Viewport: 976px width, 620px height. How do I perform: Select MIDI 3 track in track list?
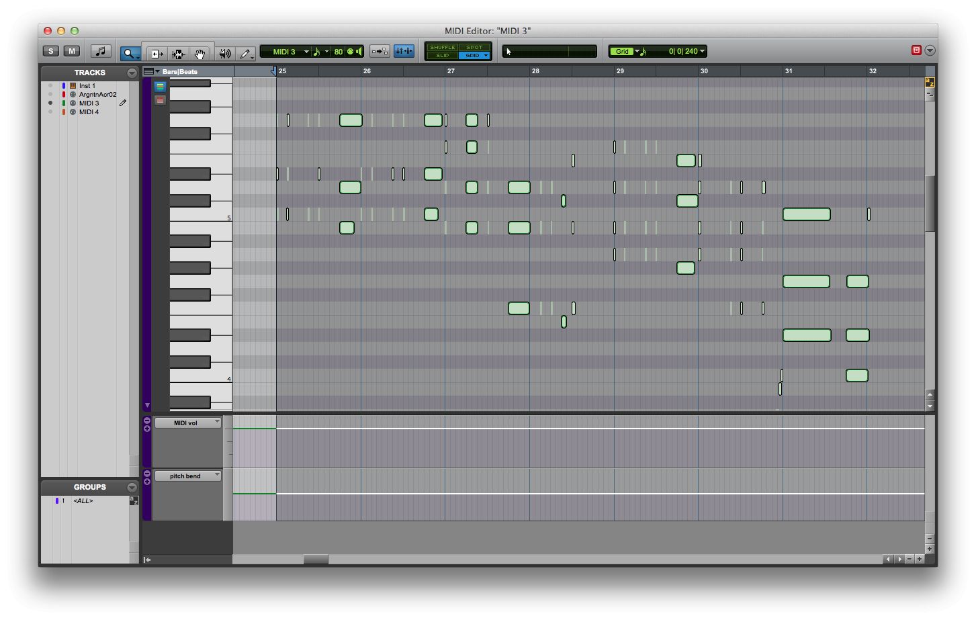[89, 103]
